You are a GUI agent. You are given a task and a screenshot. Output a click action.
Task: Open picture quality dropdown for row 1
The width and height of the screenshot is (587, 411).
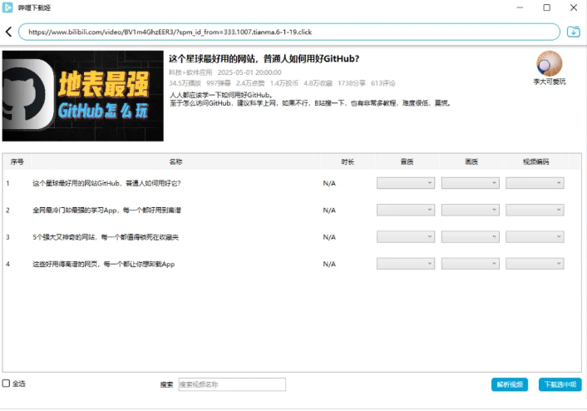point(471,183)
